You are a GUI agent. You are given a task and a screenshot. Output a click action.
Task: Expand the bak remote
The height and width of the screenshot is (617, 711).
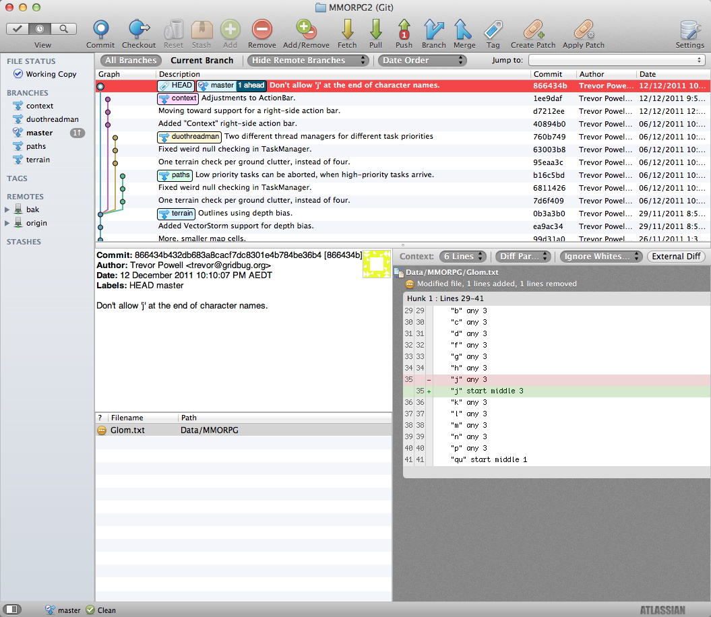point(7,209)
